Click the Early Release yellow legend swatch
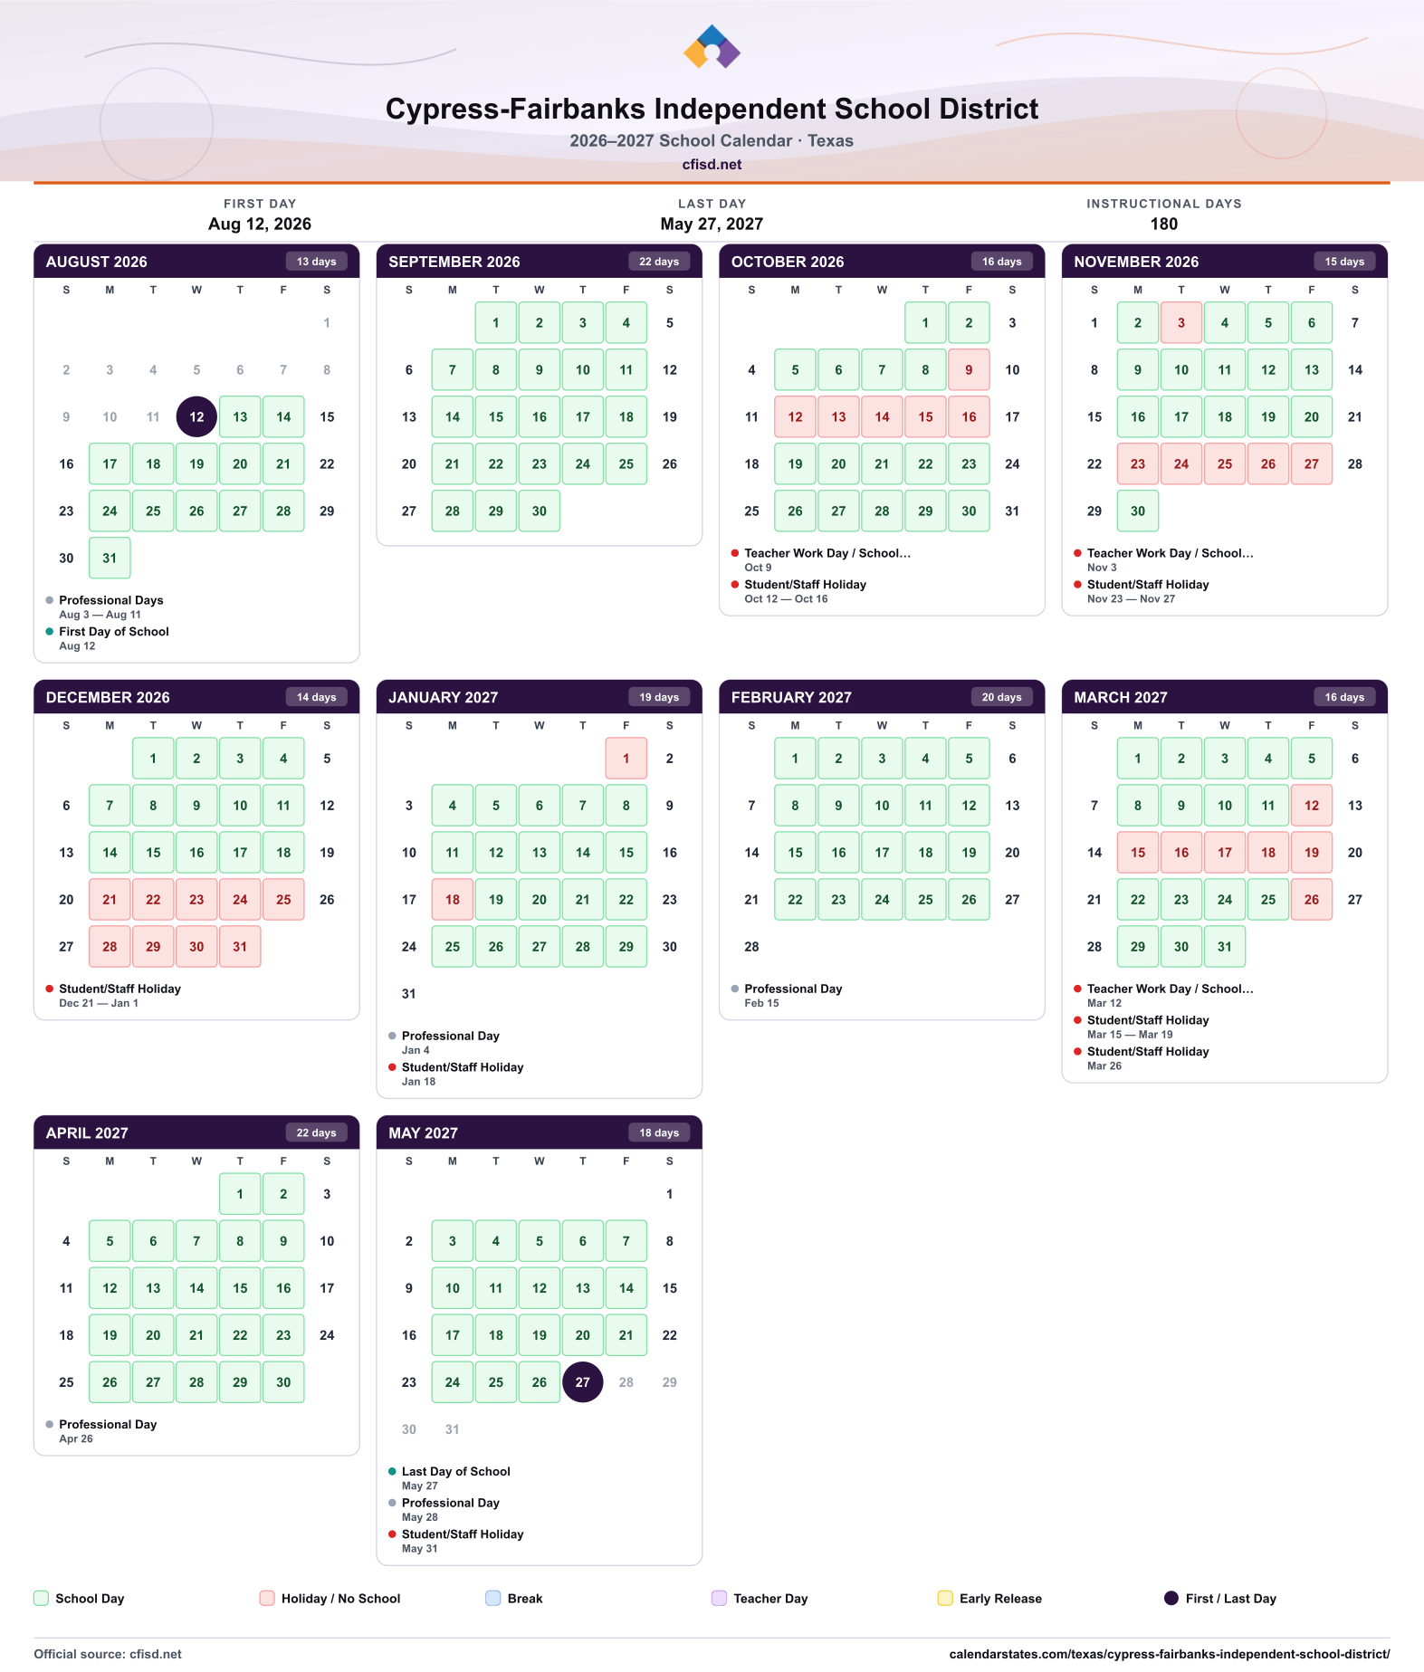Viewport: 1424px width, 1672px height. pos(945,1598)
